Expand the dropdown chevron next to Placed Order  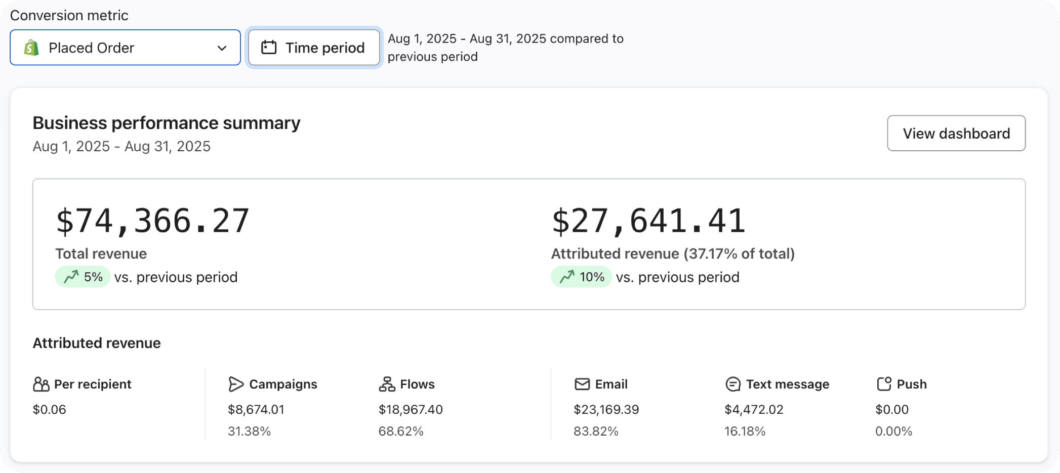[x=222, y=48]
